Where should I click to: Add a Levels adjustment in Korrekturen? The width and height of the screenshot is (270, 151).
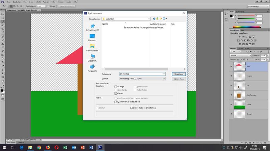[243, 37]
